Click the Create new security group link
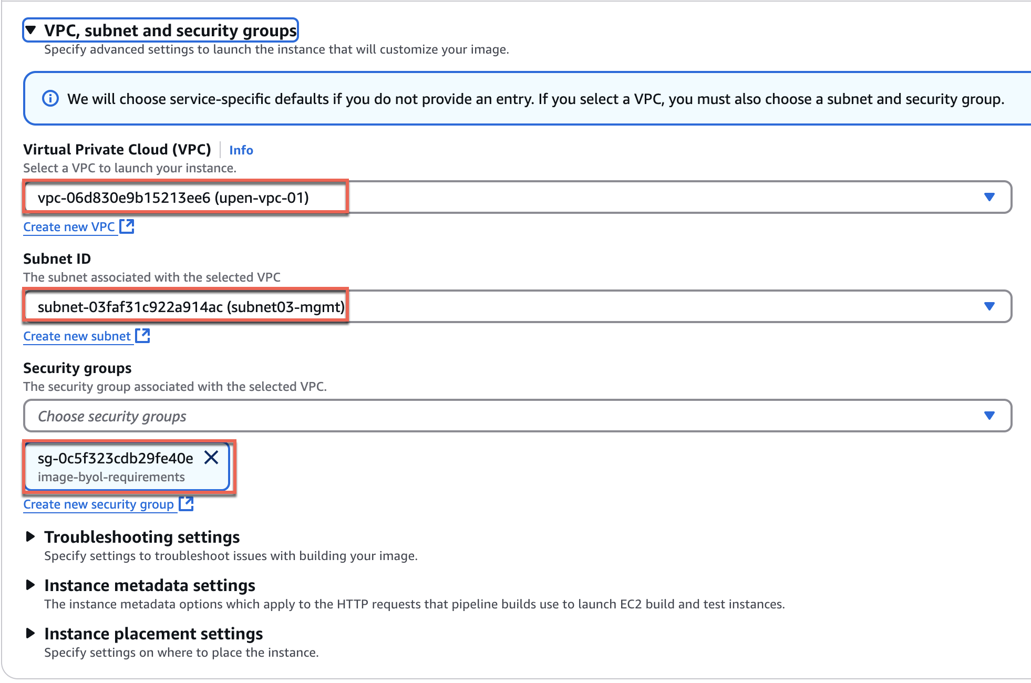 (98, 504)
